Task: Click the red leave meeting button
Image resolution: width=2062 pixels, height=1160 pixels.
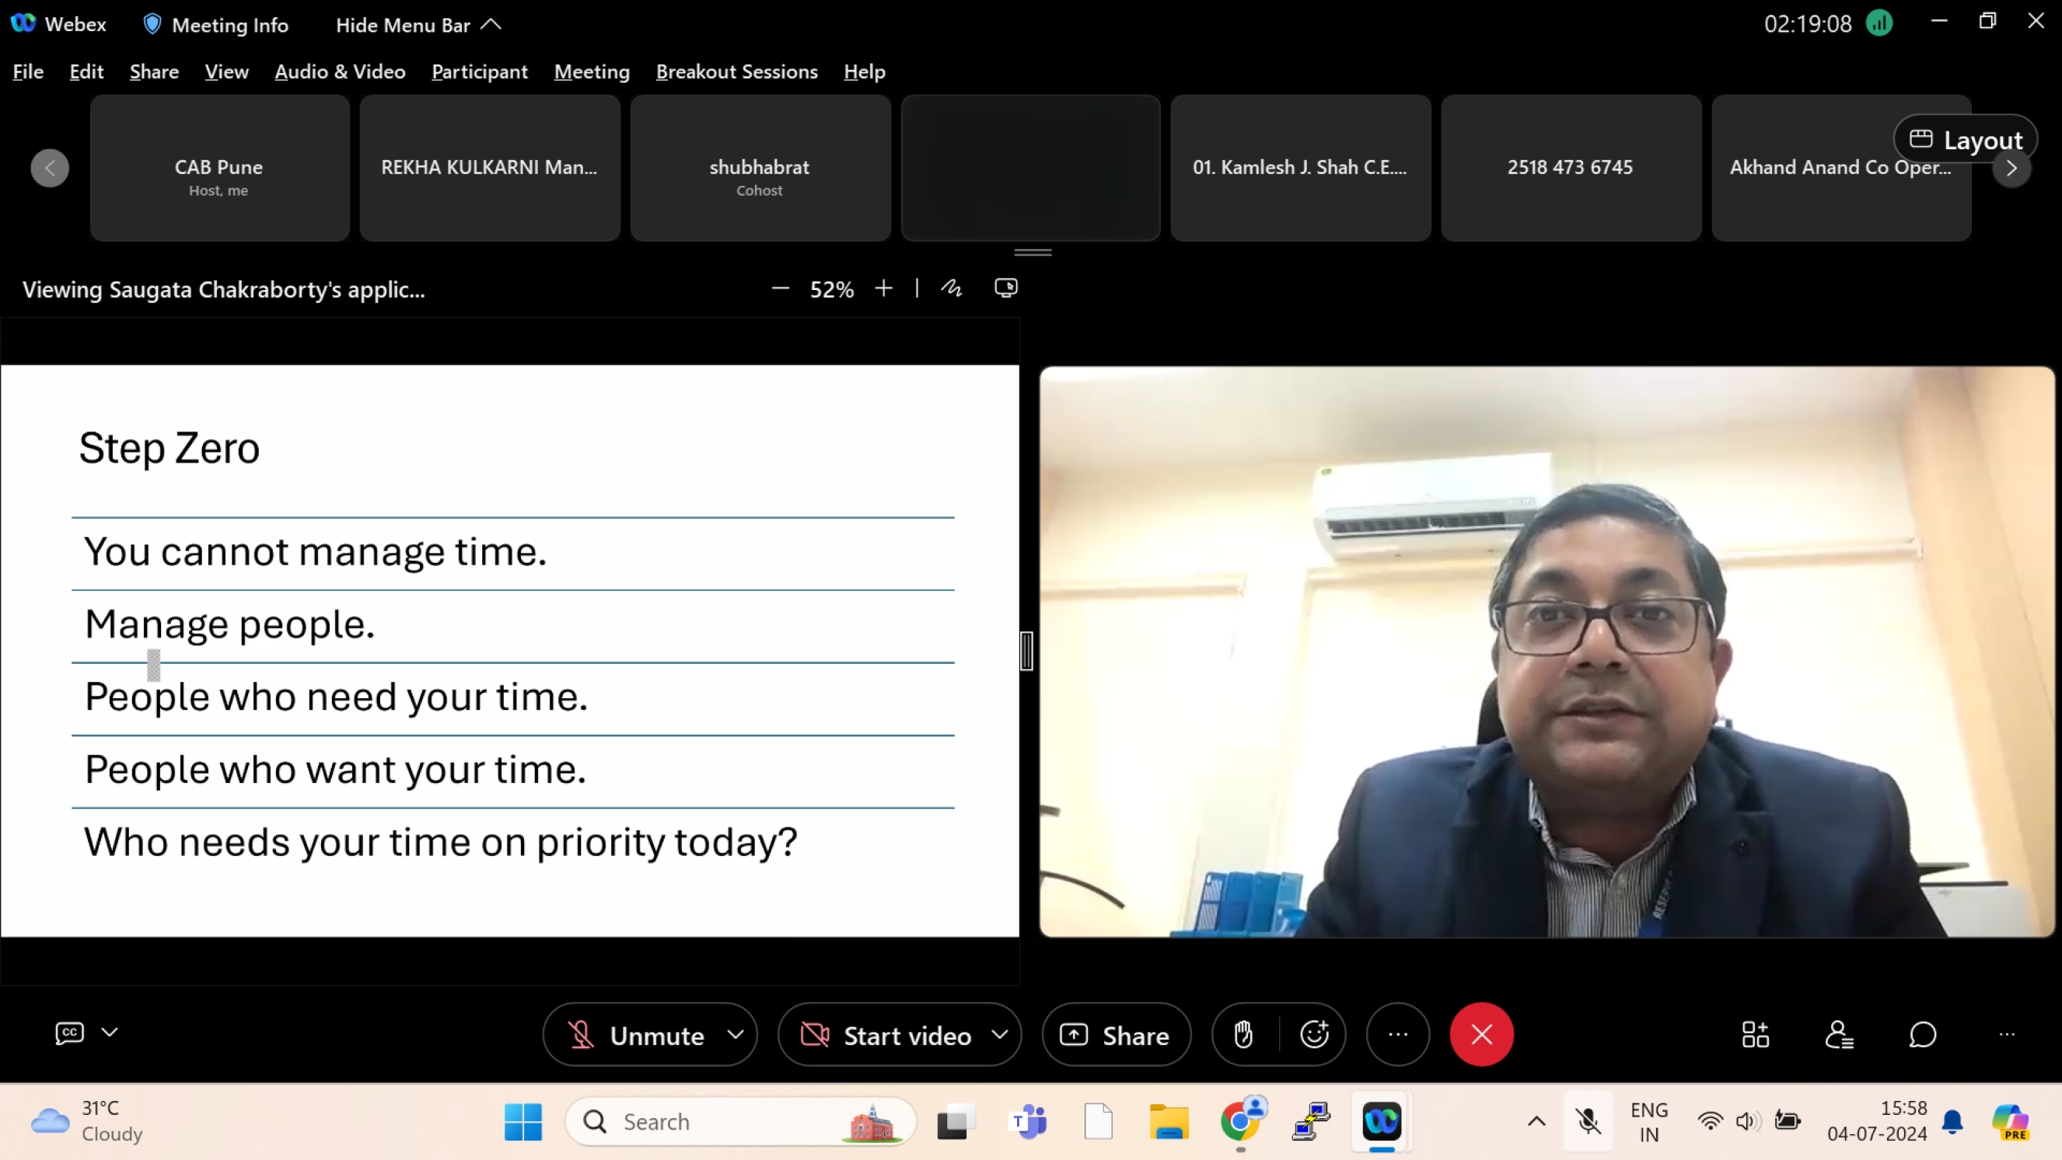Action: tap(1481, 1034)
